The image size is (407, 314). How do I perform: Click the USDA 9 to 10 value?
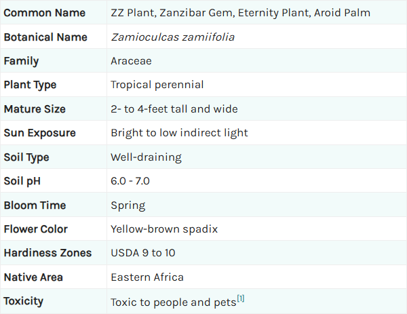143,253
